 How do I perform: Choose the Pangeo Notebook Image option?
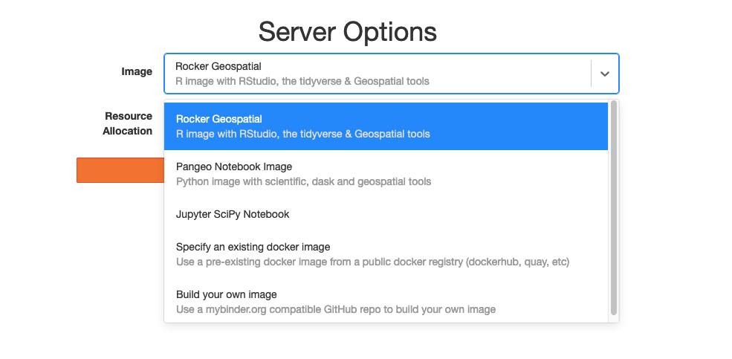click(386, 174)
